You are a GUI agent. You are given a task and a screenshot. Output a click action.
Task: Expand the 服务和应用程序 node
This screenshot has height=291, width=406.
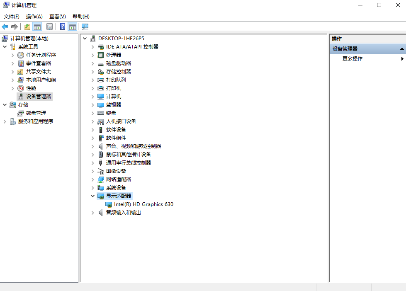(5, 121)
